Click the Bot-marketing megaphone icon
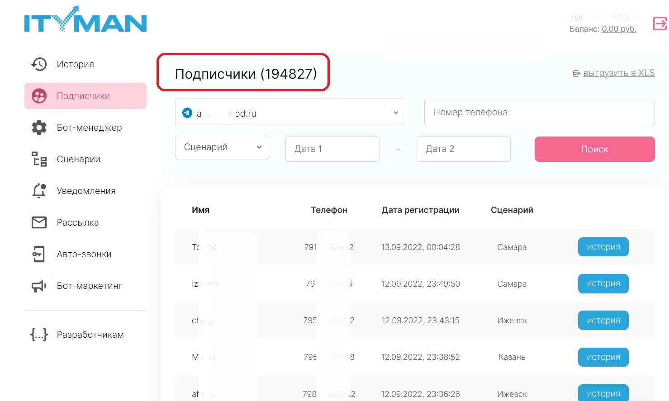669x401 pixels. click(x=39, y=286)
